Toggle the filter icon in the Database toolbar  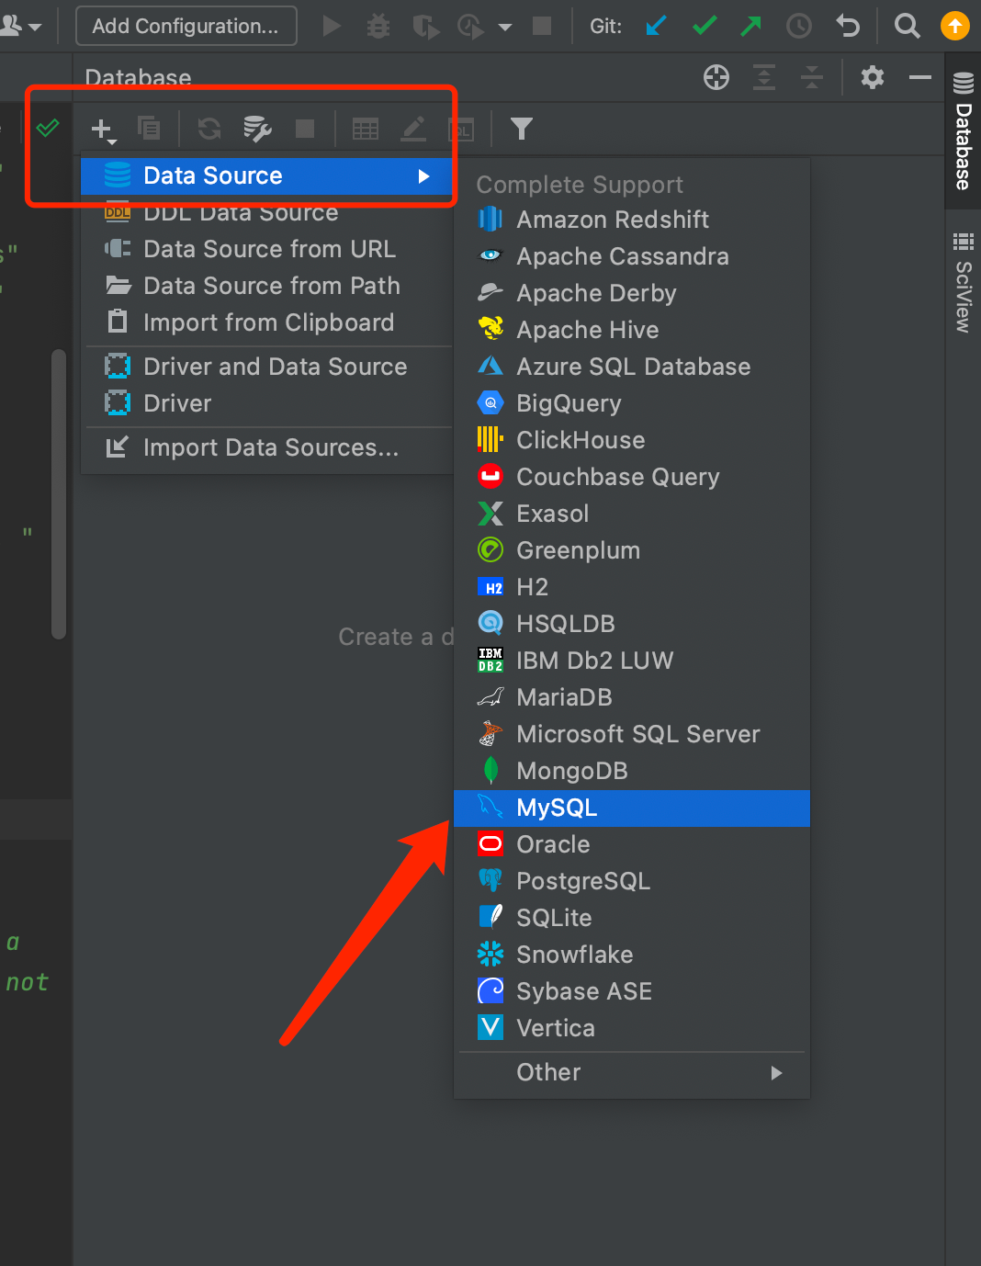[521, 129]
